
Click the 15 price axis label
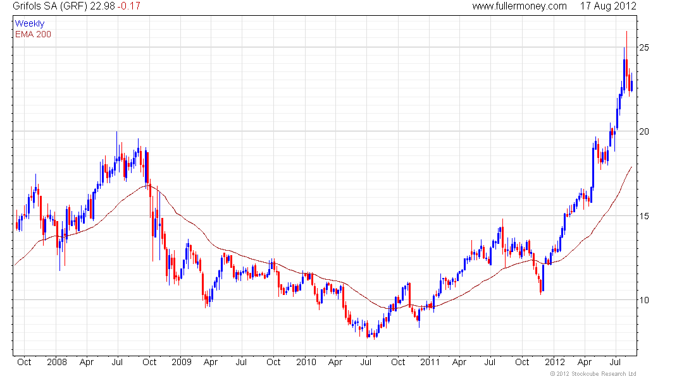click(643, 216)
